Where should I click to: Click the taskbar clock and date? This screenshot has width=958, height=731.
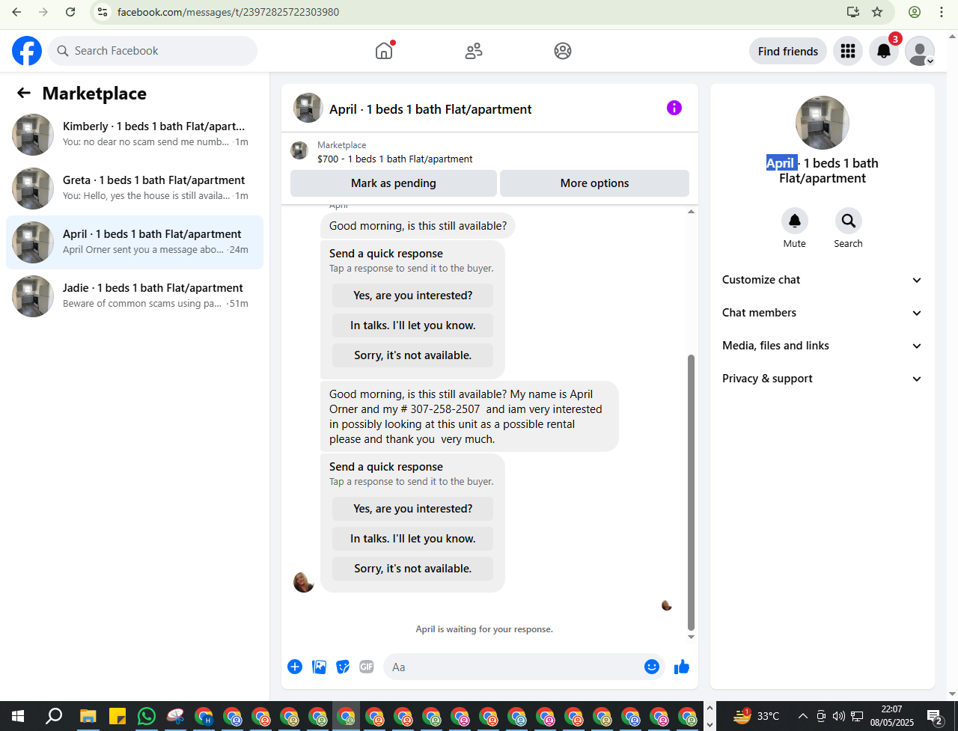[x=891, y=716]
